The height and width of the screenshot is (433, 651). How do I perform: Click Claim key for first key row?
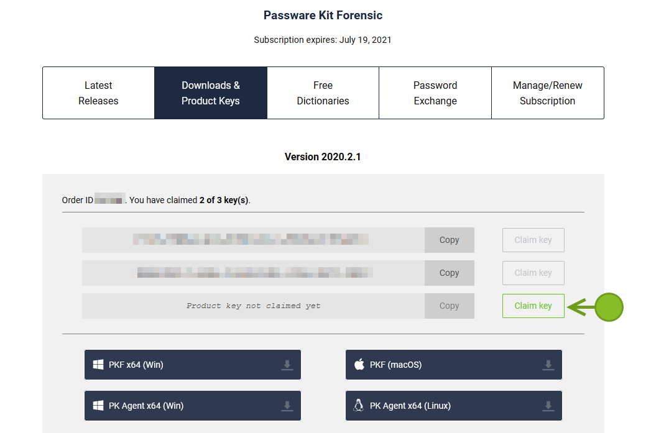533,240
